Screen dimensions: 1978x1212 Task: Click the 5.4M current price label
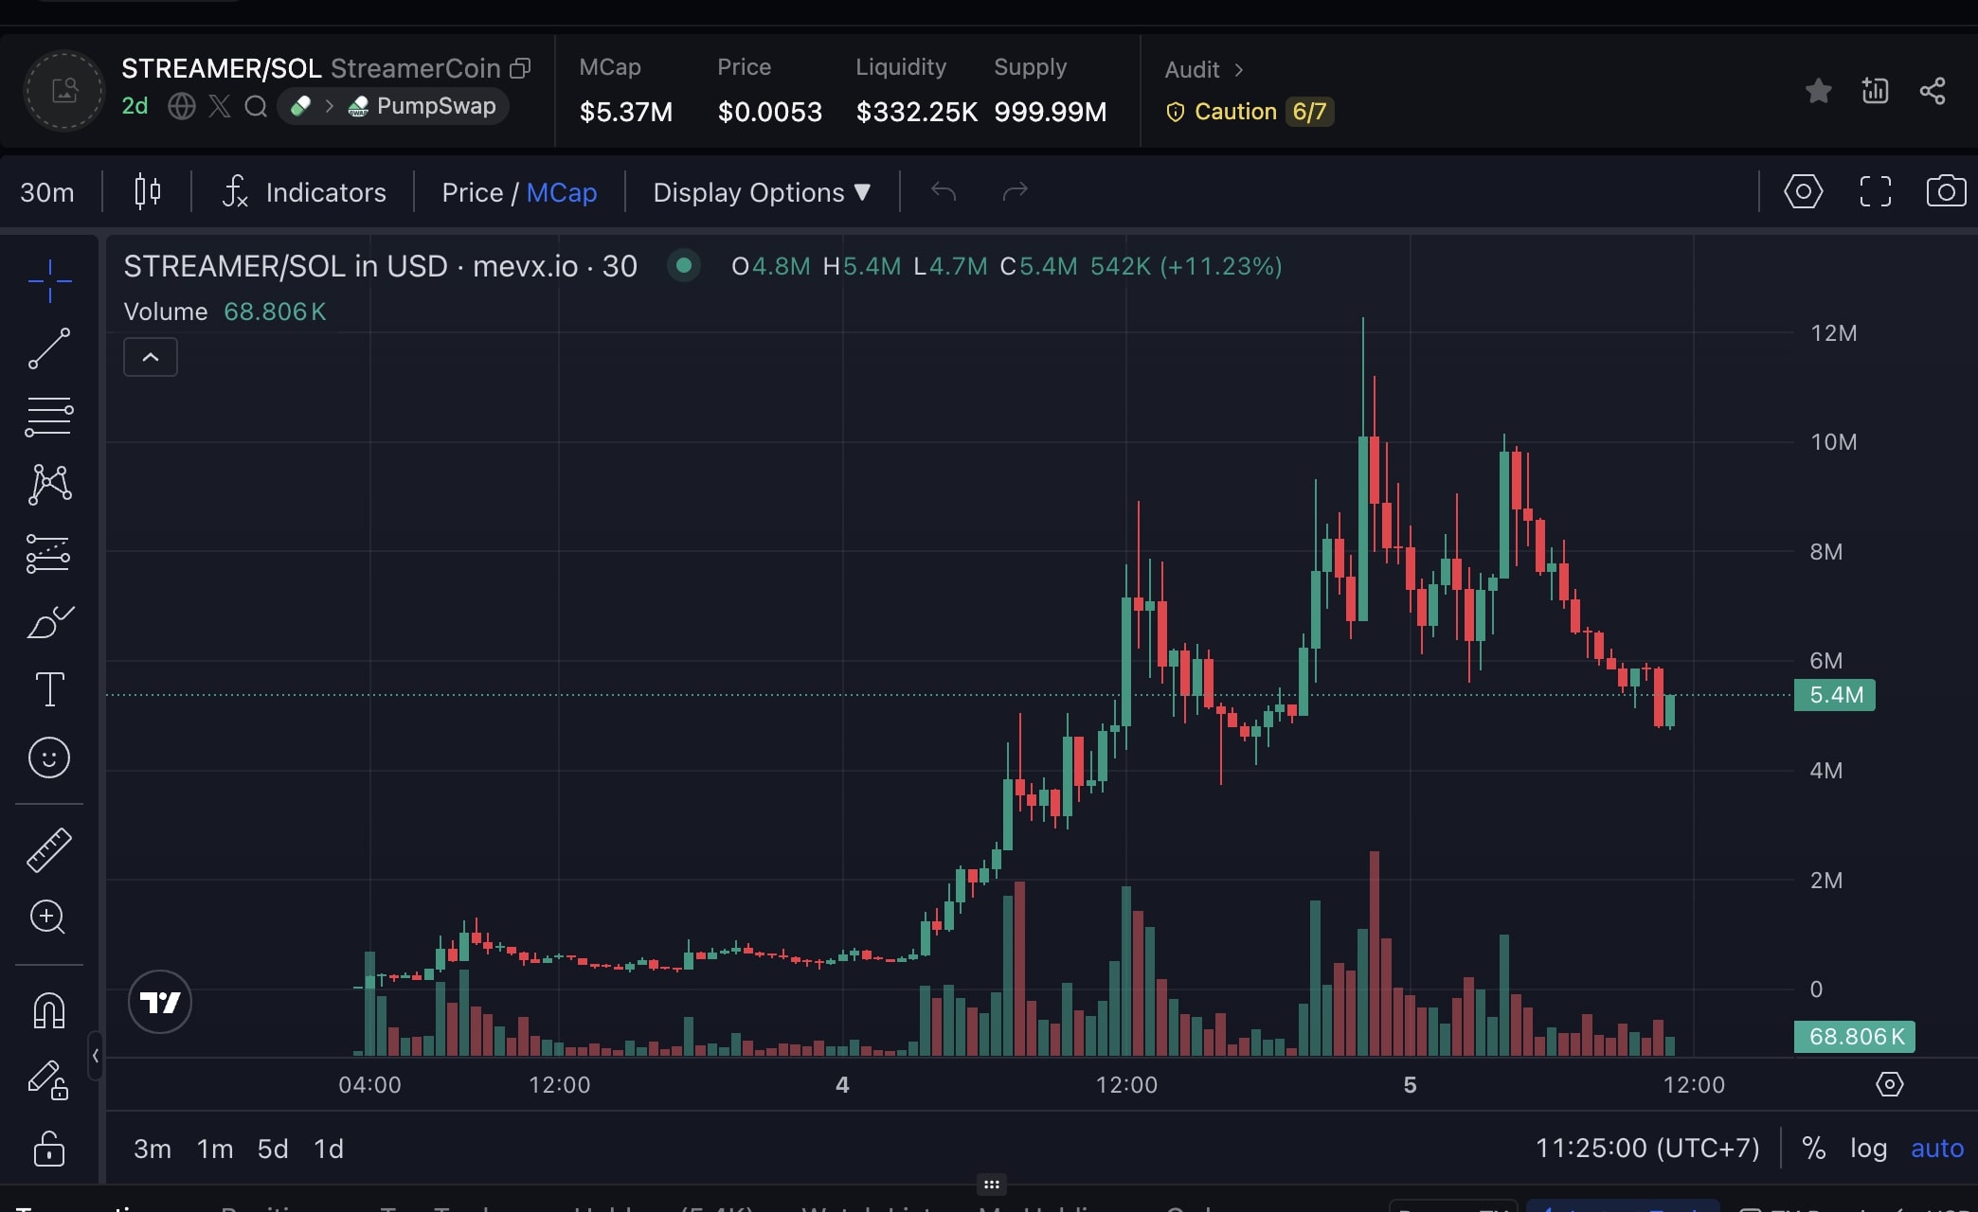coord(1835,695)
